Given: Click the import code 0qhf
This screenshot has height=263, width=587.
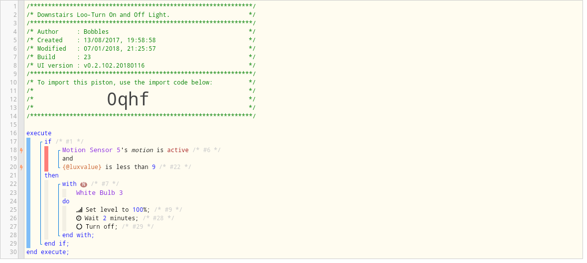Looking at the screenshot, I should pos(128,99).
